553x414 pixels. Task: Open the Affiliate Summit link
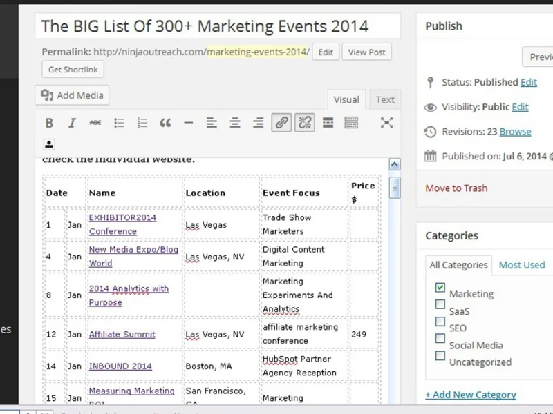tap(122, 334)
